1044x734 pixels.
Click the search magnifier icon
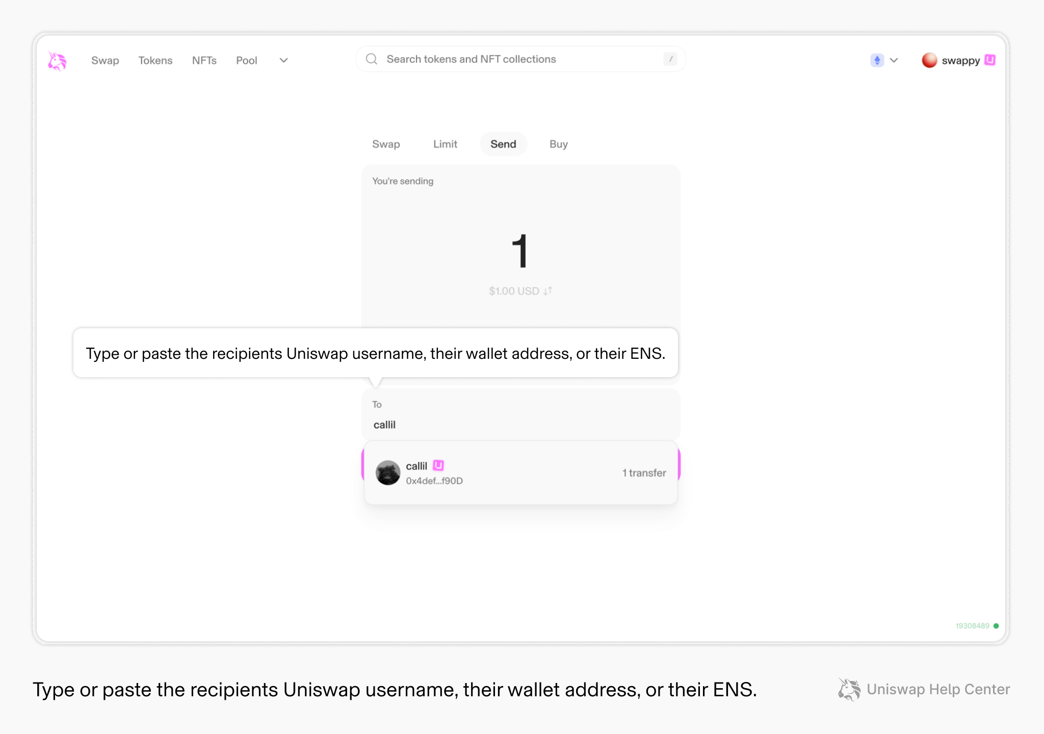point(372,59)
